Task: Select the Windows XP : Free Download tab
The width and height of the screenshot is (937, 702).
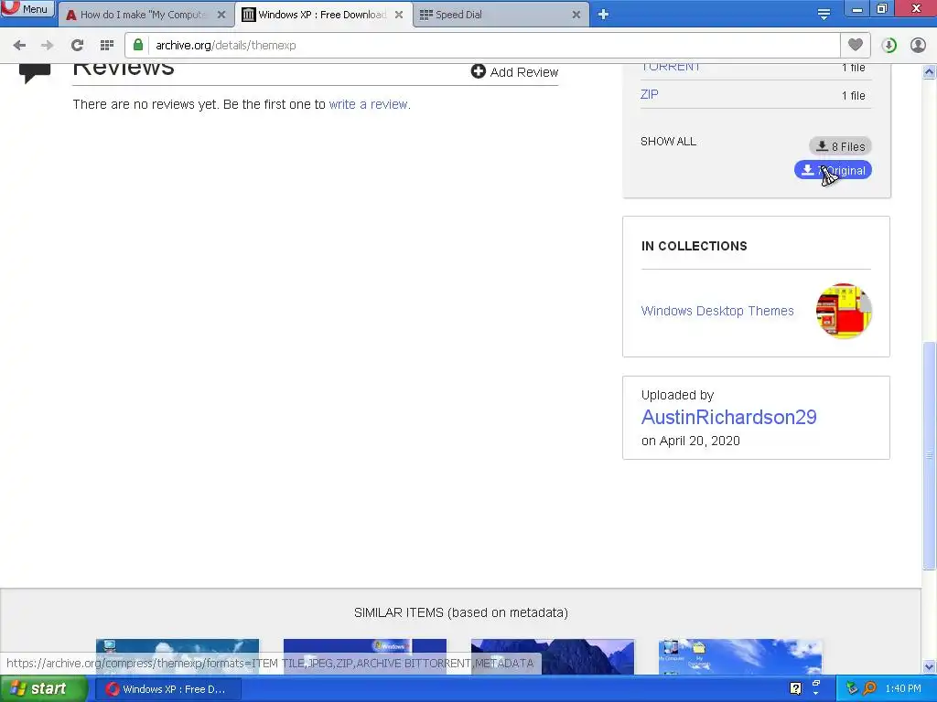Action: click(323, 15)
